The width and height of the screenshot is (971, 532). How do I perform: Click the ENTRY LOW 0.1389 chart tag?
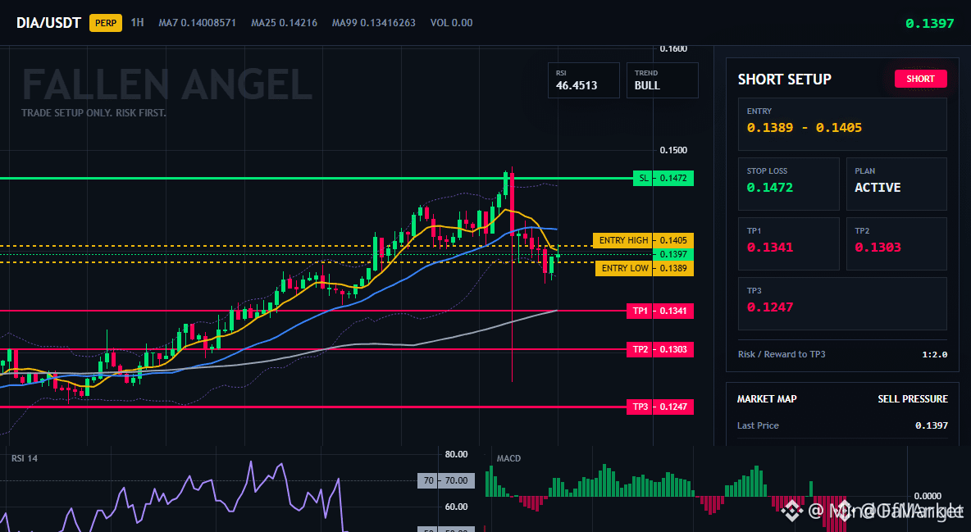(645, 268)
